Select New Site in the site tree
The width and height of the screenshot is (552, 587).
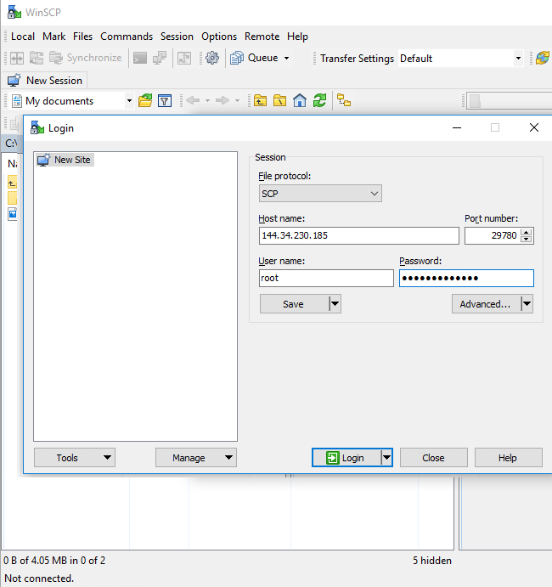(x=71, y=160)
